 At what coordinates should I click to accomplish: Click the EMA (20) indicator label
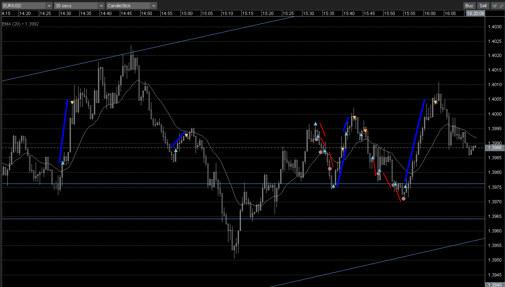point(21,24)
